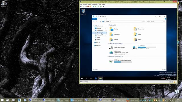The width and height of the screenshot is (182, 102).
Task: Open the Pictures folder in Folders group
Action: point(114,40)
